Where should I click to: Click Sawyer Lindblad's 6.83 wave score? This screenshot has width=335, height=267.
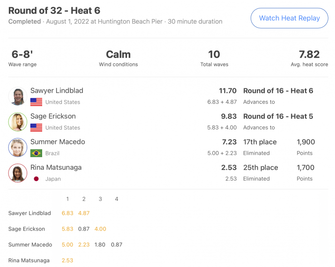pyautogui.click(x=67, y=213)
